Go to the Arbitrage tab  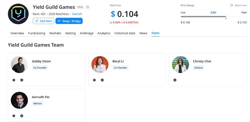(x=86, y=33)
